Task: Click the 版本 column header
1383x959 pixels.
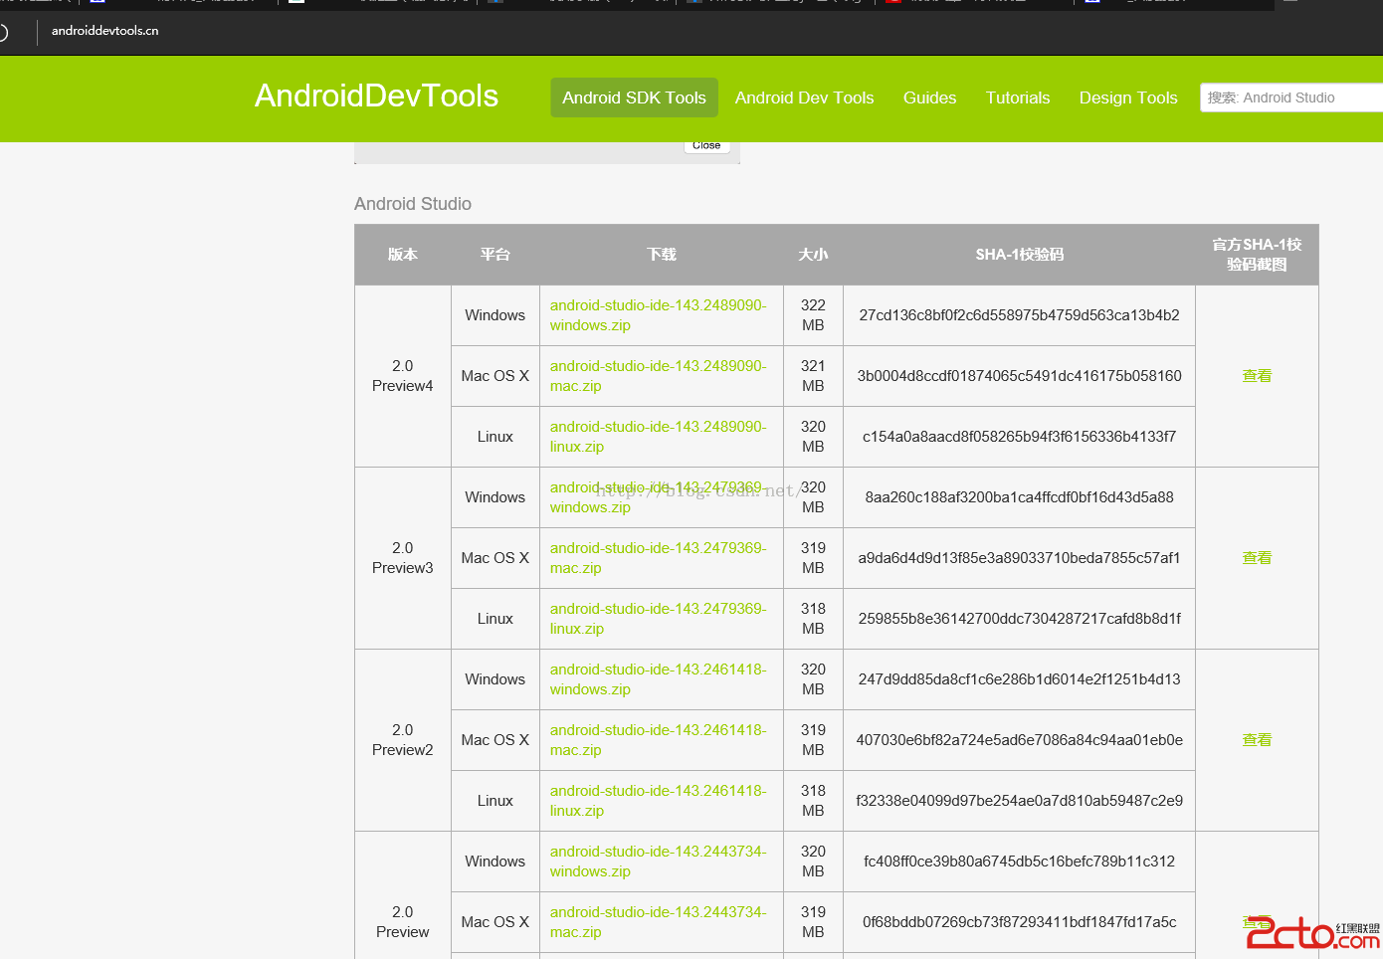Action: [x=403, y=255]
